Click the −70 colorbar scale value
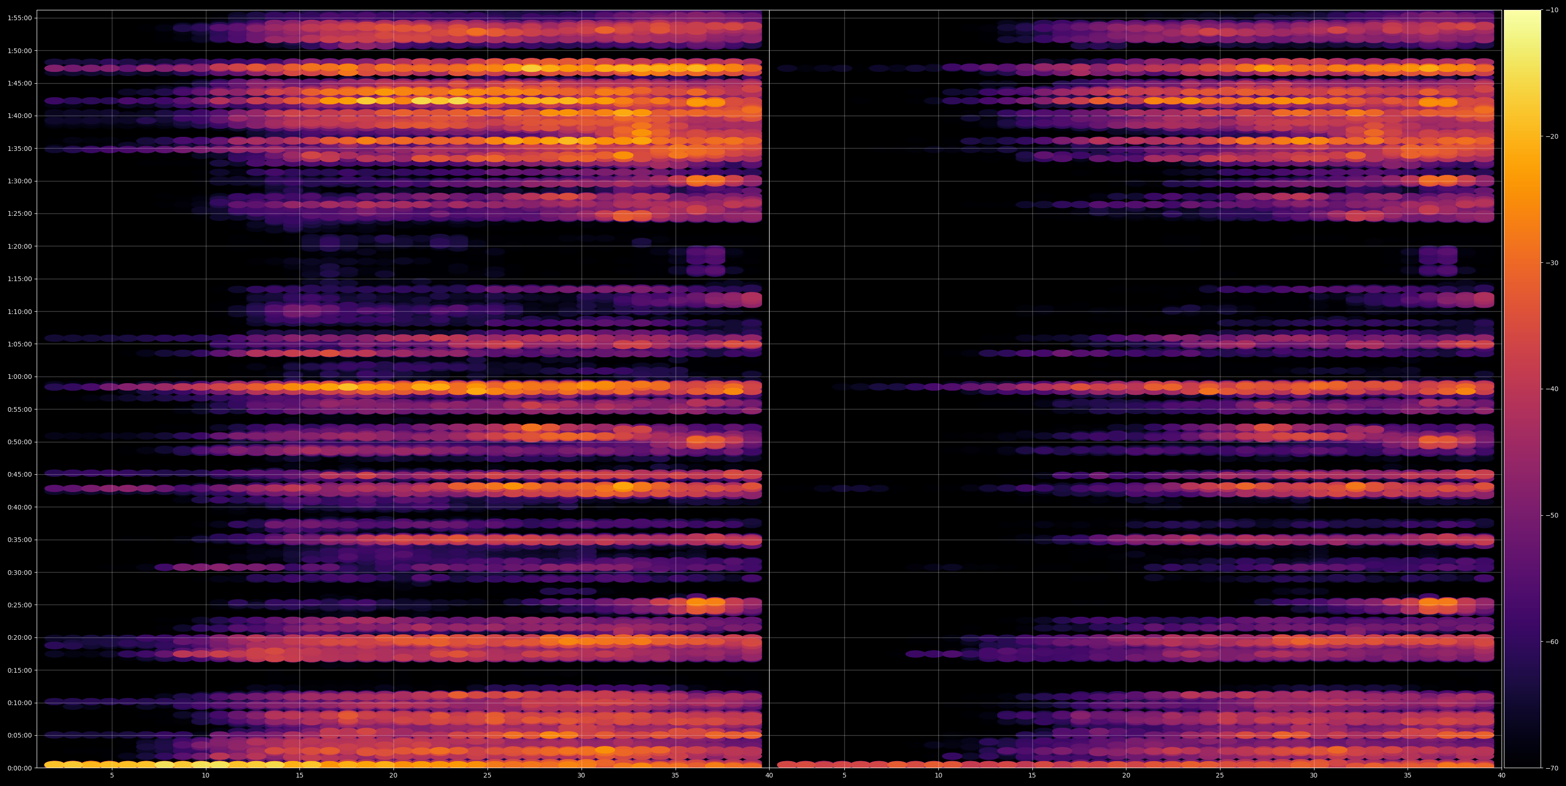 click(1552, 768)
